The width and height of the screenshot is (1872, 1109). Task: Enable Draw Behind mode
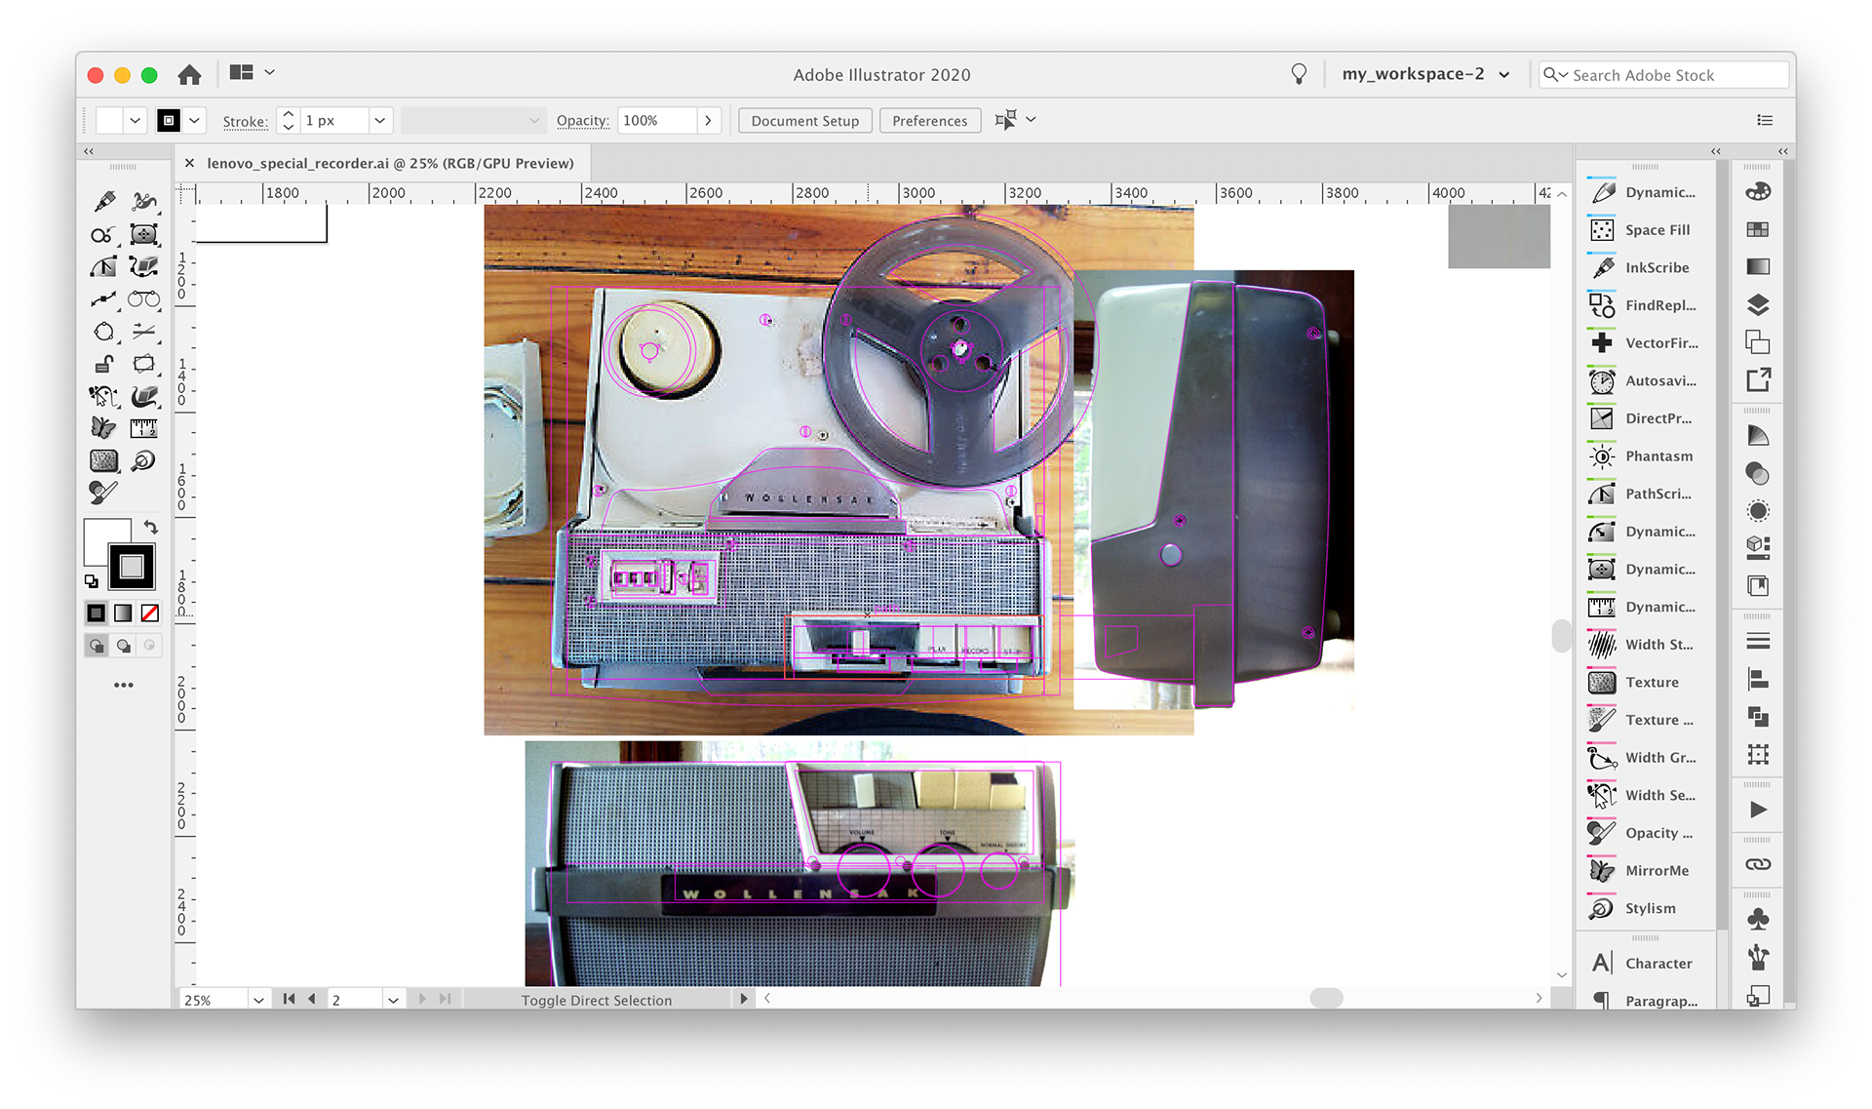(x=123, y=646)
